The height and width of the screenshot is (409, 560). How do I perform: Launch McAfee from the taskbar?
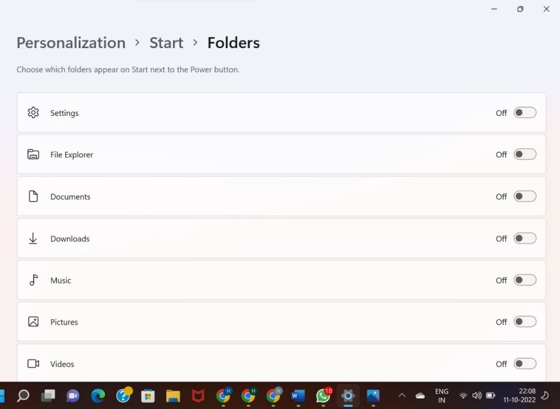point(198,395)
